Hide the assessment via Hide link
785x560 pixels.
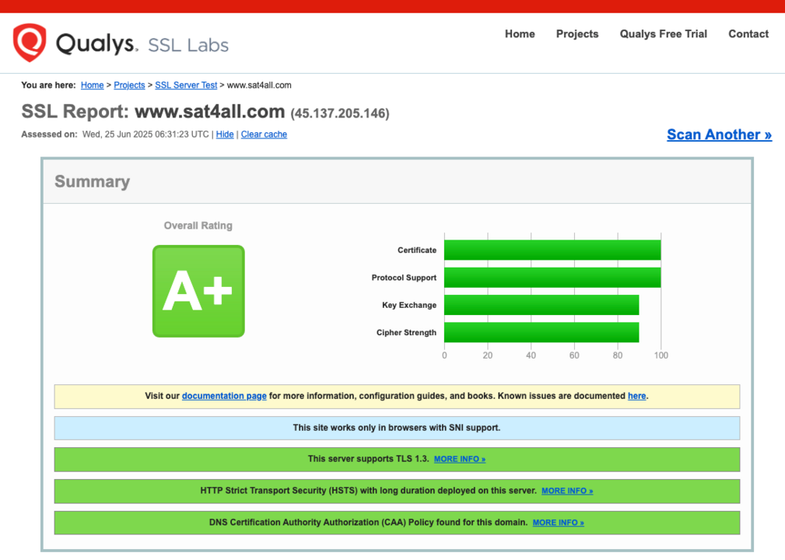coord(225,135)
